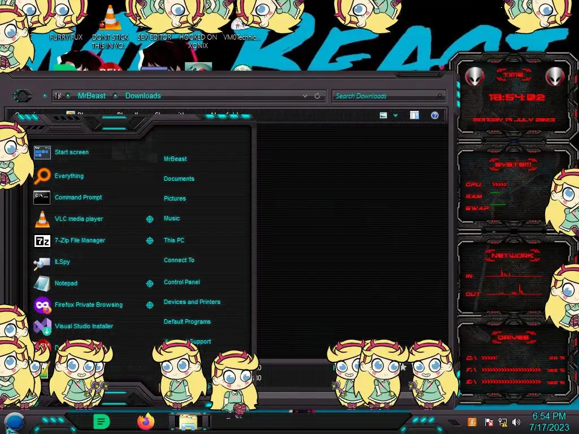Image resolution: width=579 pixels, height=434 pixels.
Task: Open the taskbar clock showing 6:54 PM
Action: pyautogui.click(x=548, y=422)
